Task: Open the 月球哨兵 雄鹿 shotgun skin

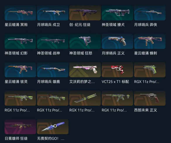Action: [x=53, y=70]
